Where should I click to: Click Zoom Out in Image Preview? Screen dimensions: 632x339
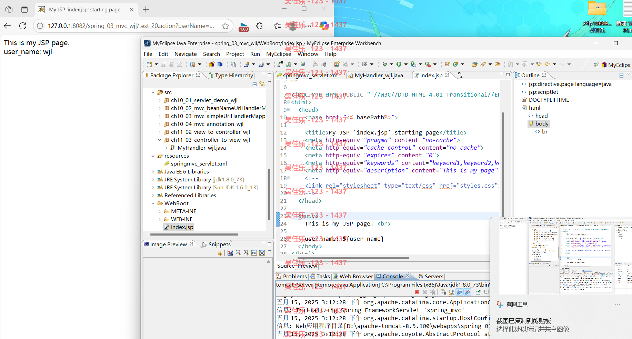coord(238,253)
